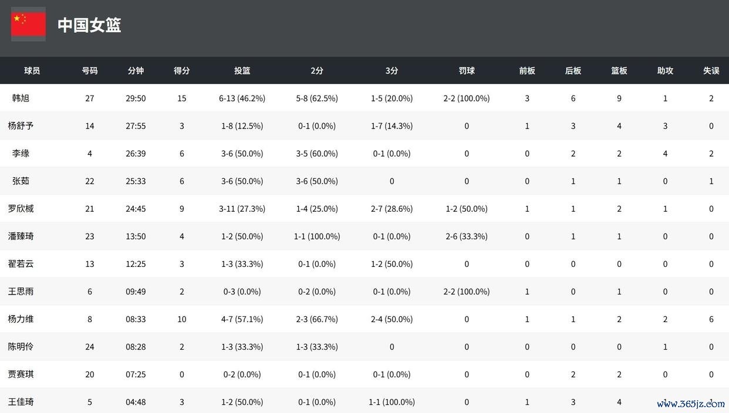Click the 中国女篮 team title
Screen dimensions: 729x413
click(x=89, y=25)
